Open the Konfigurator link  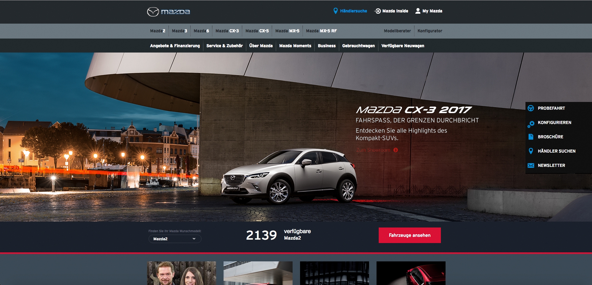[430, 31]
